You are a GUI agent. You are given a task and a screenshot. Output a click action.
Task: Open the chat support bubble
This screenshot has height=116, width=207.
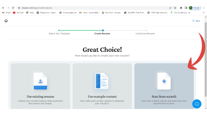click(197, 104)
